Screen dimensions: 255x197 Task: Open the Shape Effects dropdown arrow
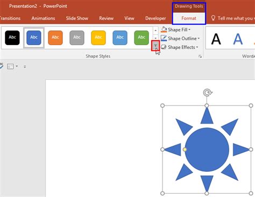197,47
